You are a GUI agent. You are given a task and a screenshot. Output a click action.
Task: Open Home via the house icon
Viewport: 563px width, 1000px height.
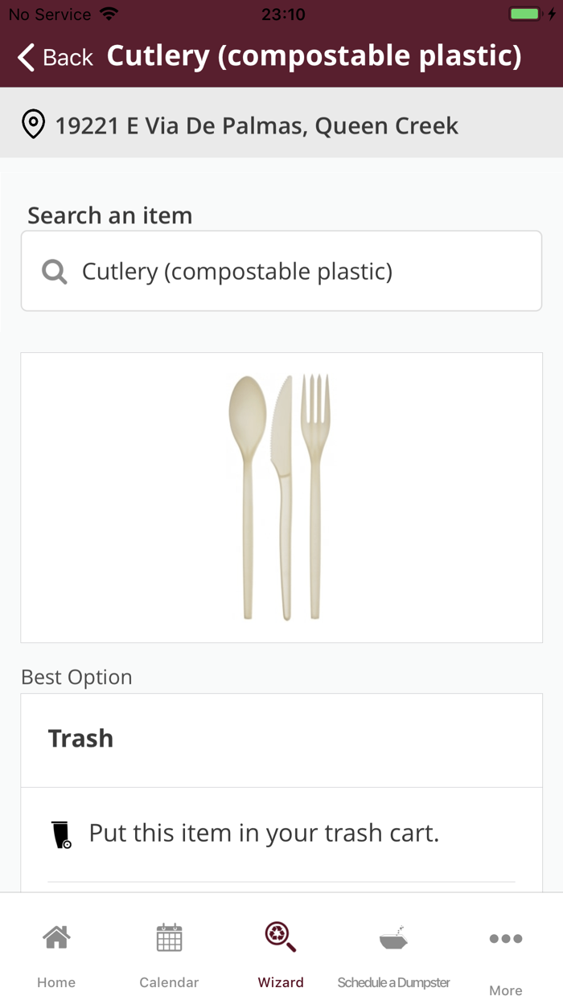coord(56,937)
